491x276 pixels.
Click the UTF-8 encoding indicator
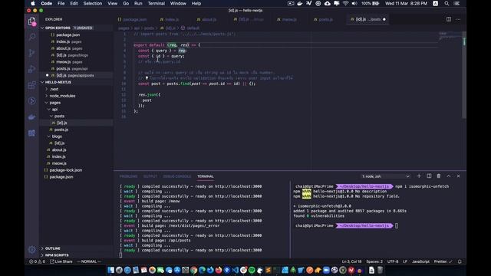click(393, 261)
